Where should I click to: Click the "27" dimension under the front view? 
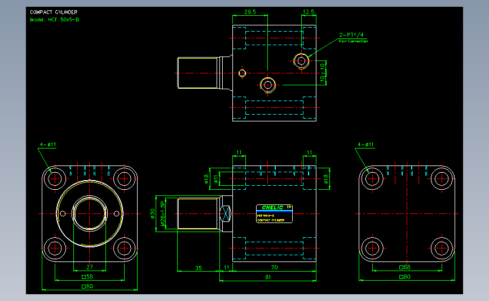coord(90,267)
